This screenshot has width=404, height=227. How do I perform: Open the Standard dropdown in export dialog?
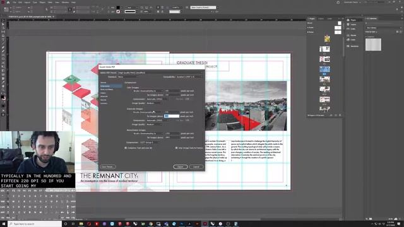pos(128,77)
